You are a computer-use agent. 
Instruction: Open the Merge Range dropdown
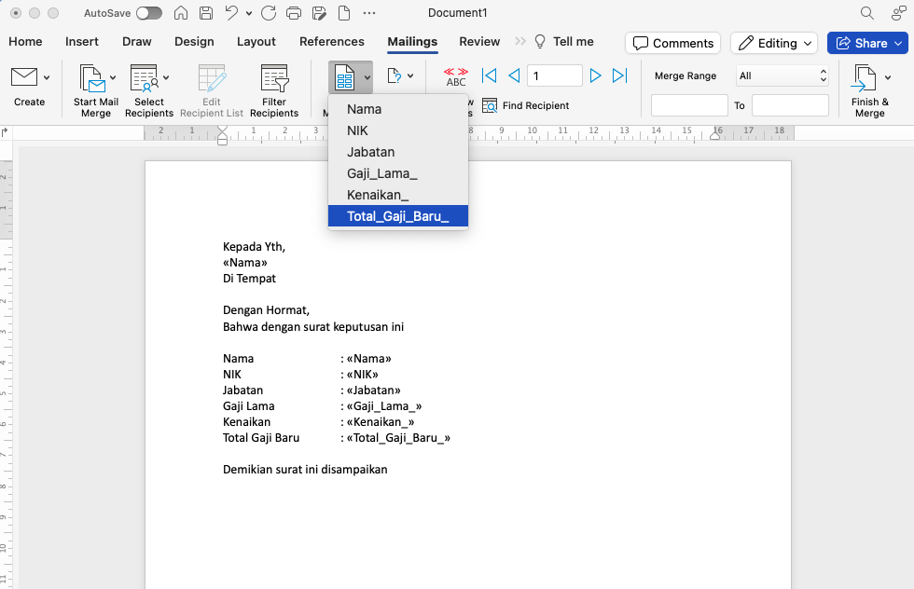(x=782, y=75)
